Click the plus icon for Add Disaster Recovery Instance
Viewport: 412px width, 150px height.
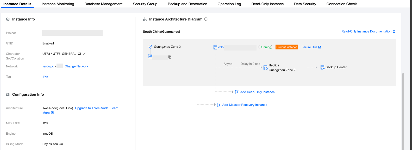[219, 105]
